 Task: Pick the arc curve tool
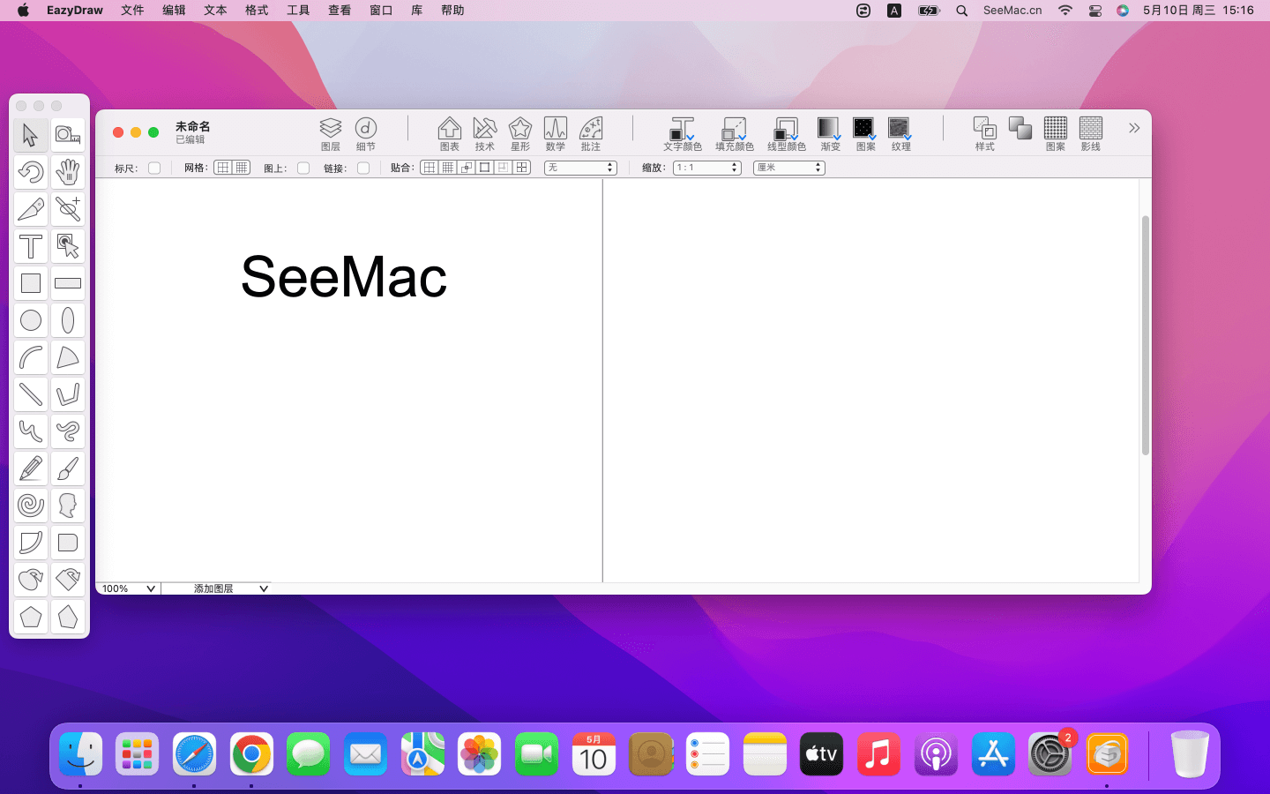click(30, 357)
